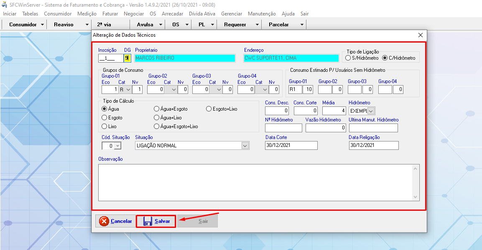Open the Faturar menu
The width and height of the screenshot is (482, 250).
(x=110, y=14)
